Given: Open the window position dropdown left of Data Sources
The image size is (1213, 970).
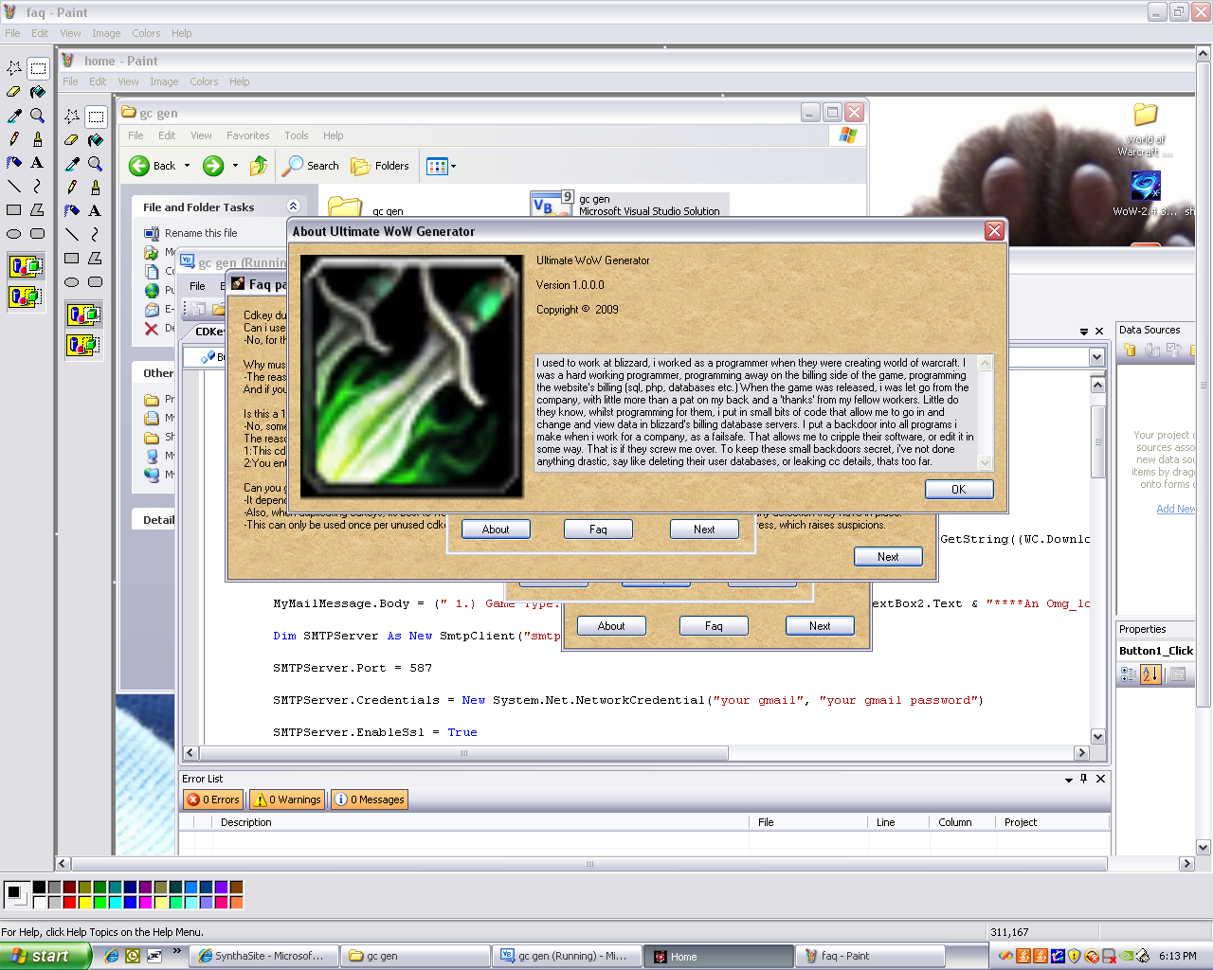Looking at the screenshot, I should [1084, 332].
